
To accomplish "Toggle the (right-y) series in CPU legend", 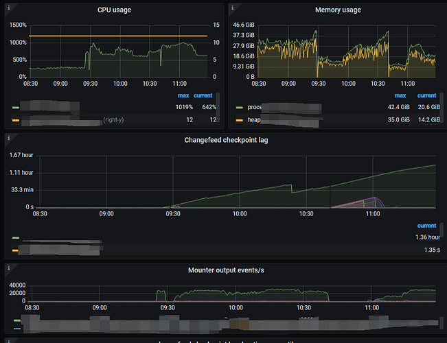I will [x=113, y=120].
